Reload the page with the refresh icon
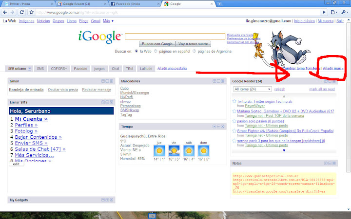This screenshot has height=219, width=351. tap(22, 12)
